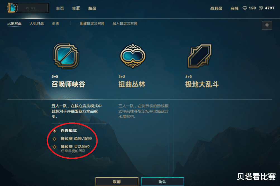Screen dimensions: 280x186
Task: Open 加入自定义对局 option
Action: pos(125,23)
